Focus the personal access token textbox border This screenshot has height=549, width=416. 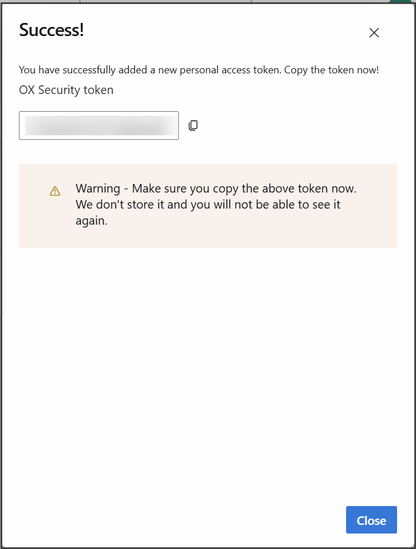pyautogui.click(x=21, y=126)
